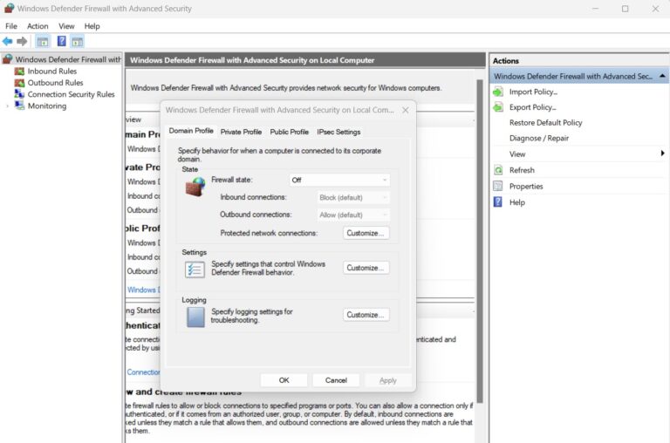Select Monitoring in the tree
The height and width of the screenshot is (443, 670).
(x=47, y=106)
